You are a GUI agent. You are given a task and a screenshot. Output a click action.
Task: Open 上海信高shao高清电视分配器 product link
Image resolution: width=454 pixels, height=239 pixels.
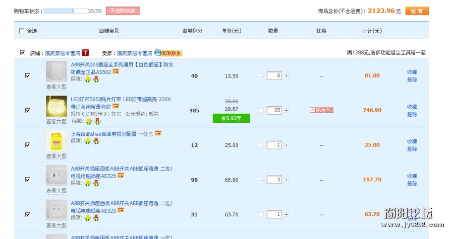pos(112,134)
